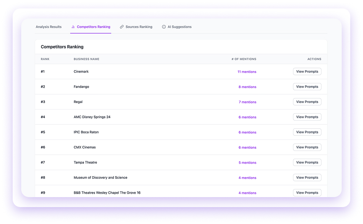363x224 pixels.
Task: Click the Cinemark business name
Action: (x=81, y=71)
